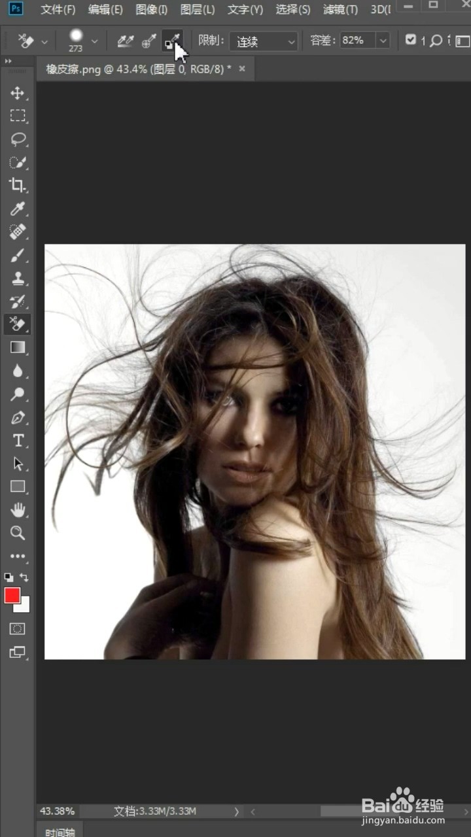Screen dimensions: 471x837
Task: Open the 时间轴 timeline panel tab
Action: 60,832
